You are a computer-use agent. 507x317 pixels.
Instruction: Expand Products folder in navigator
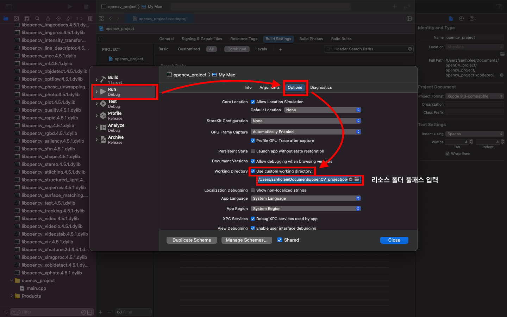coord(12,296)
